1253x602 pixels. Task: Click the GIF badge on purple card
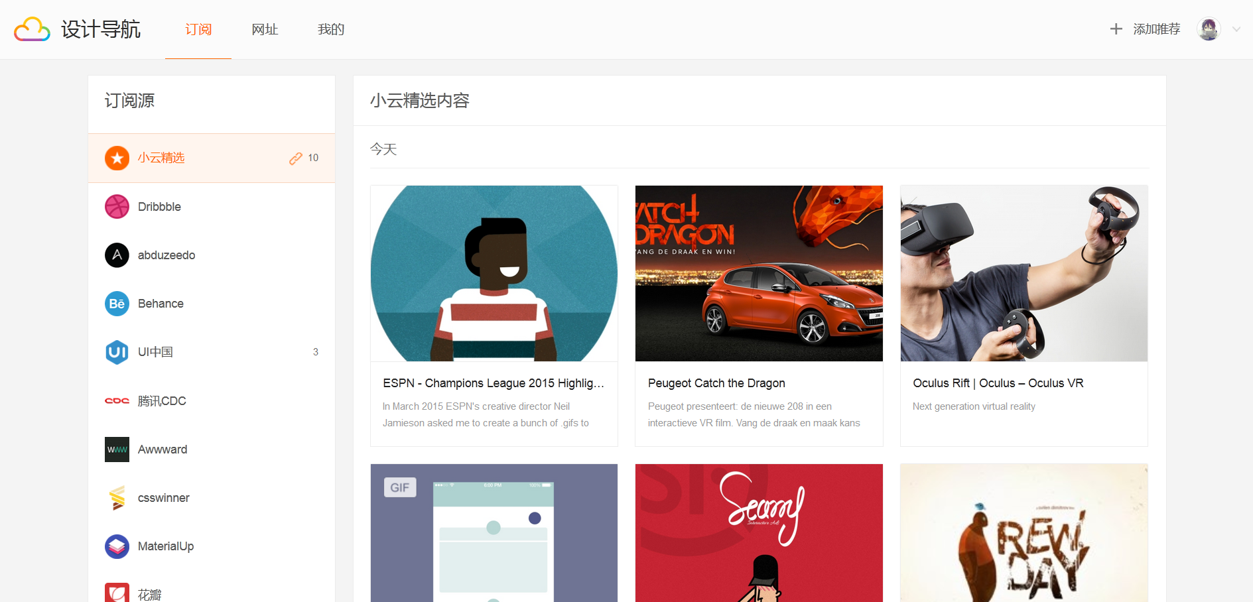click(x=400, y=487)
